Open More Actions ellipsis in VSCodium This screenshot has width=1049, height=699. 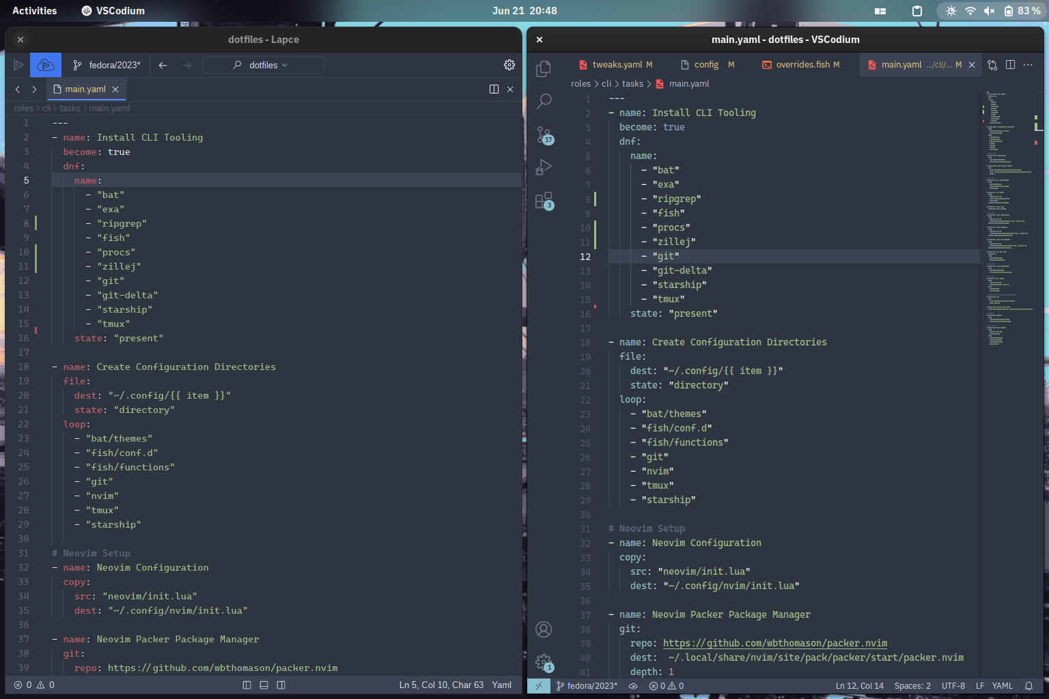pyautogui.click(x=1028, y=65)
